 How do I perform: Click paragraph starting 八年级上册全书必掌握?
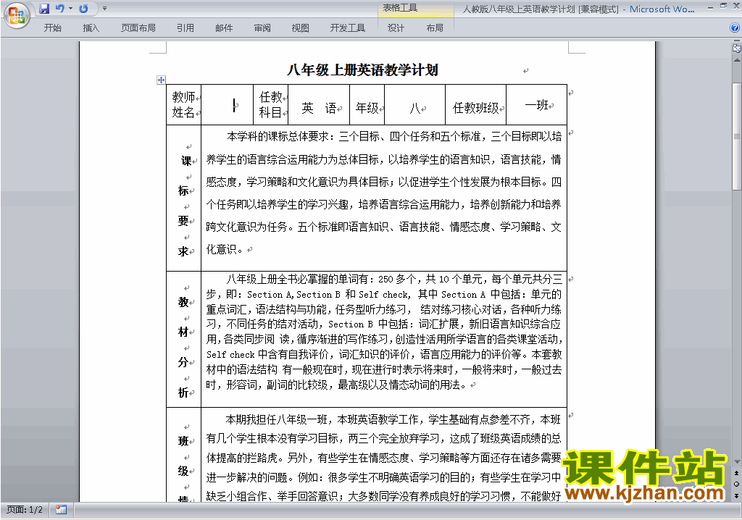click(x=384, y=332)
